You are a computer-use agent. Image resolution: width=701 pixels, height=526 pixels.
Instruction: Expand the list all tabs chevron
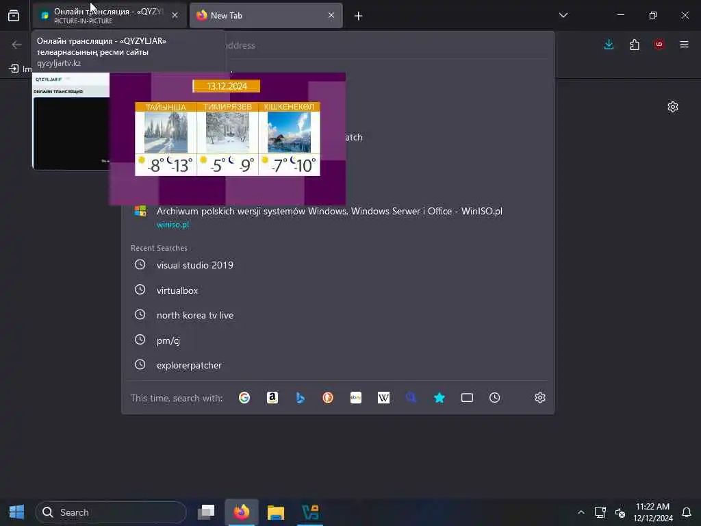563,15
